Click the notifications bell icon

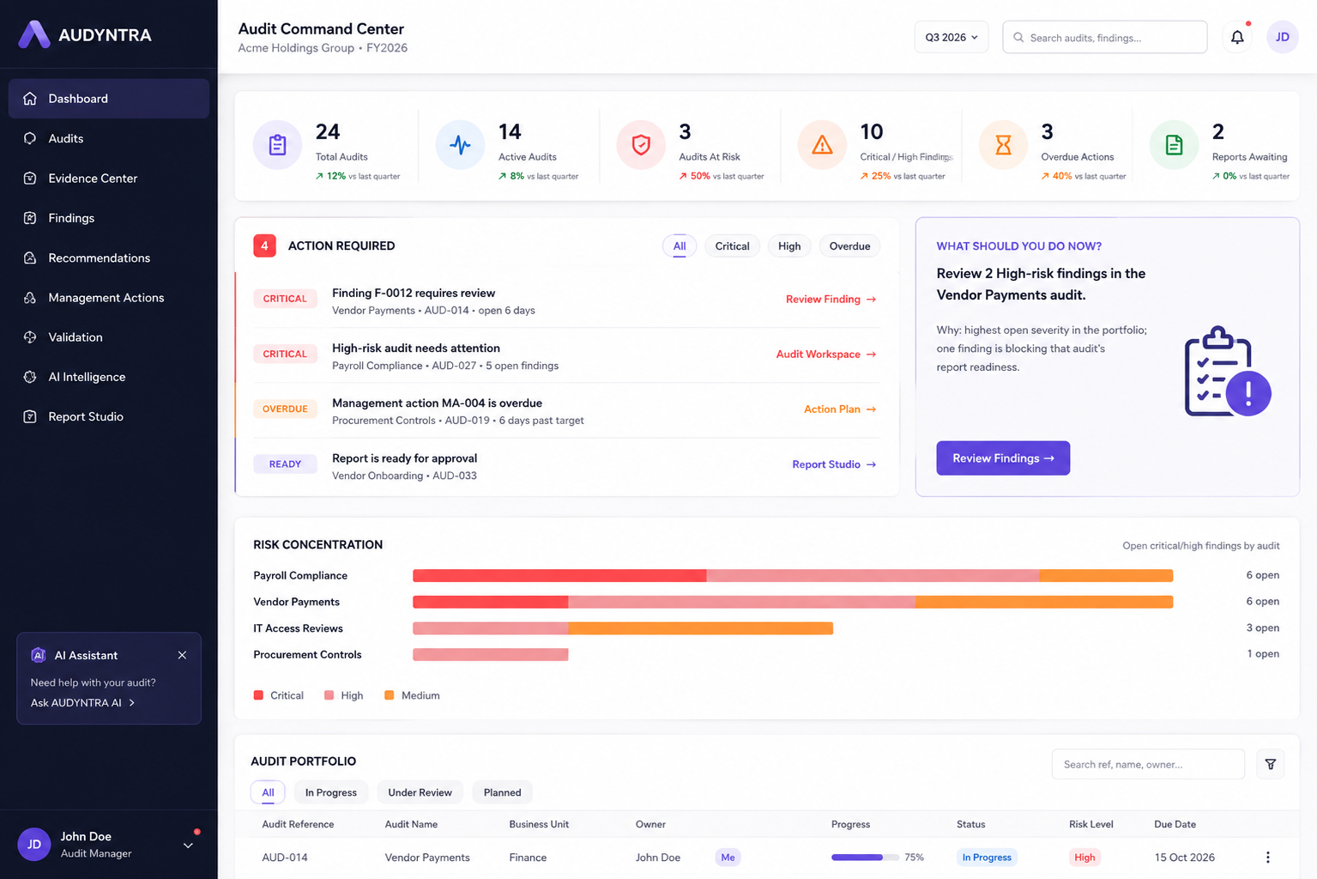click(x=1237, y=37)
